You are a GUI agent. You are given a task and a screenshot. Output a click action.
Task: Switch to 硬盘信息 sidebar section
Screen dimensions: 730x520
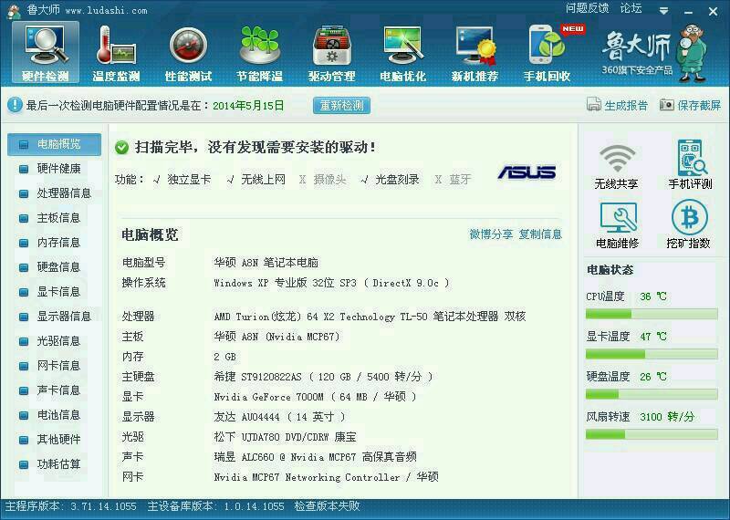pyautogui.click(x=58, y=267)
